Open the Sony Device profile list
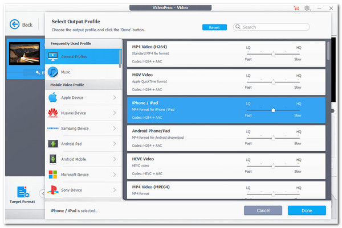The width and height of the screenshot is (342, 228). (x=83, y=190)
